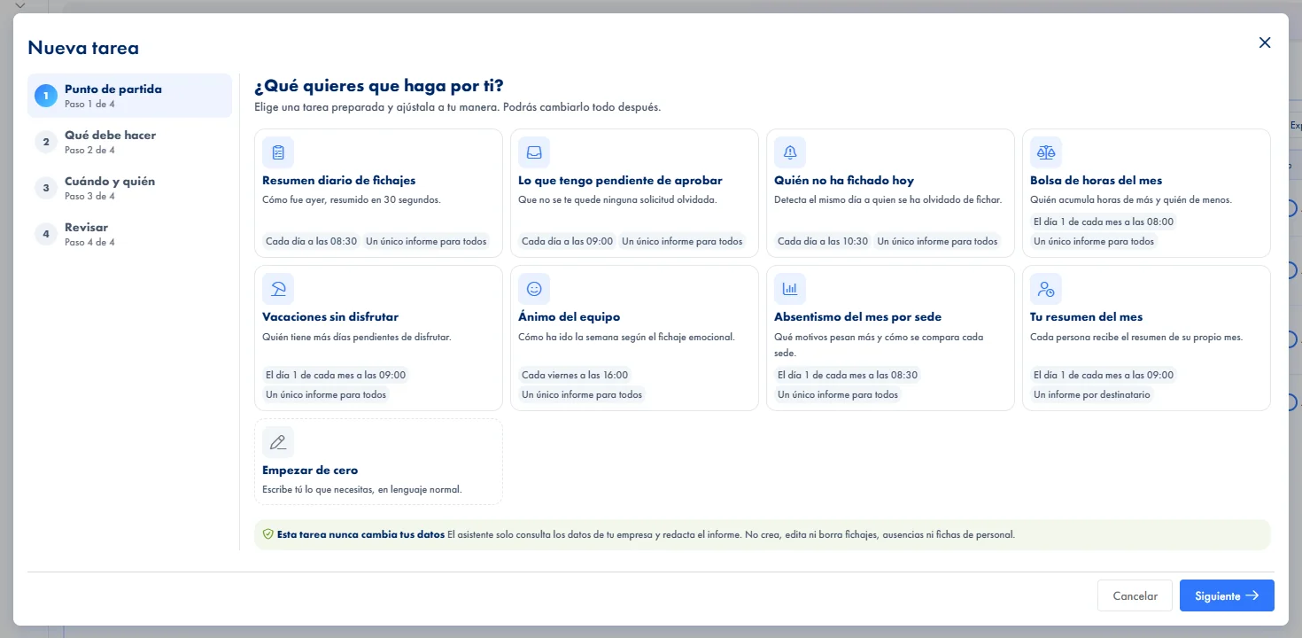Jump to step 3 Cuándo y quién
This screenshot has height=638, width=1302.
pyautogui.click(x=129, y=188)
